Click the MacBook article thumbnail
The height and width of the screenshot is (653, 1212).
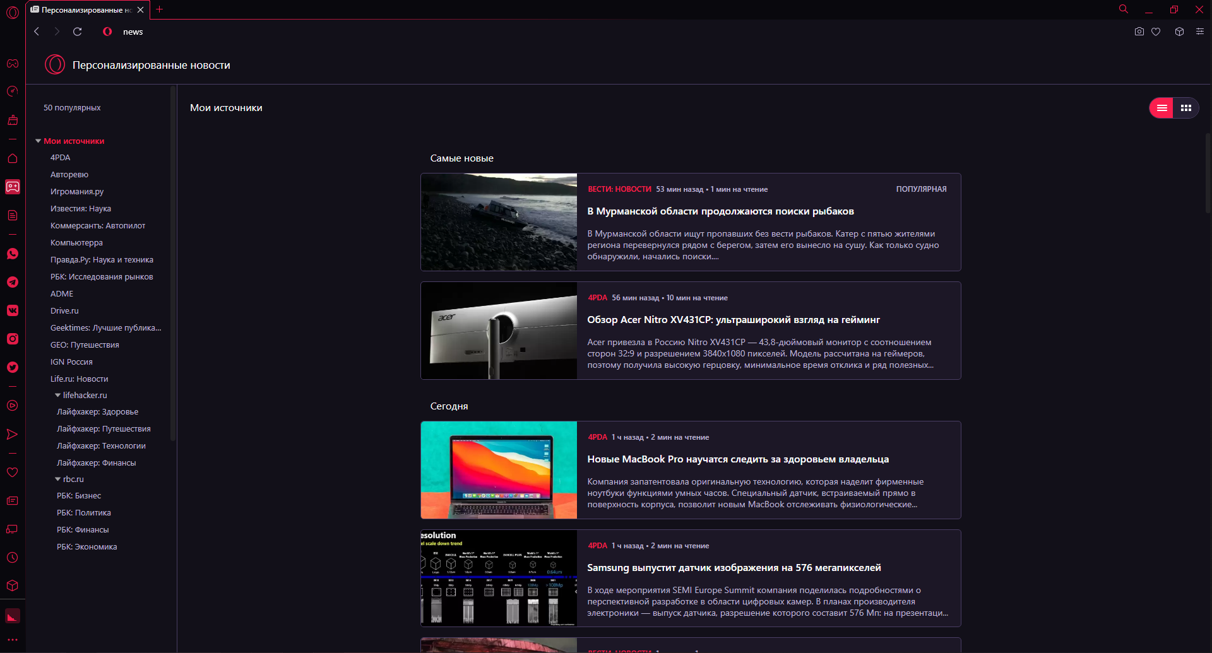click(499, 470)
